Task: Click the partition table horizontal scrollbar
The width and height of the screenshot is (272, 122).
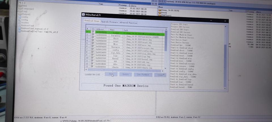Action: [125, 70]
